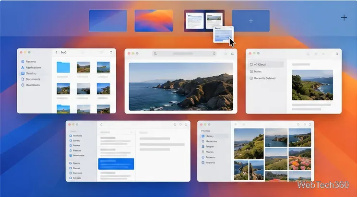This screenshot has width=357, height=197.
Task: Go back using the mail window's back chevron
Action: pyautogui.click(x=102, y=125)
